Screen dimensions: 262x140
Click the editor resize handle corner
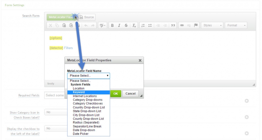(x=254, y=84)
